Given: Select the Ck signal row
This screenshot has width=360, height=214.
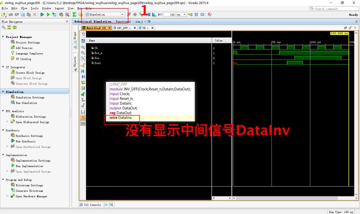Looking at the screenshot, I should tap(149, 48).
